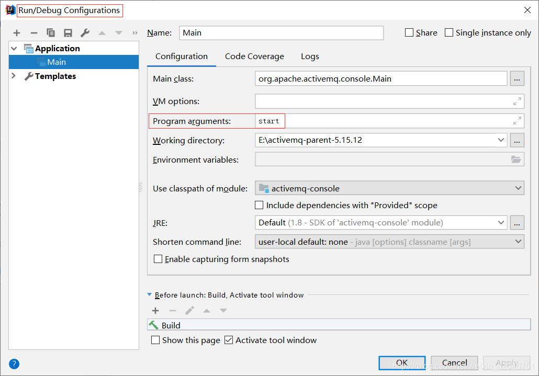The height and width of the screenshot is (376, 539).
Task: Check Single instance only
Action: pos(448,32)
